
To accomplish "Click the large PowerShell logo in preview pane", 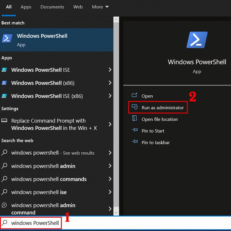I will click(197, 40).
